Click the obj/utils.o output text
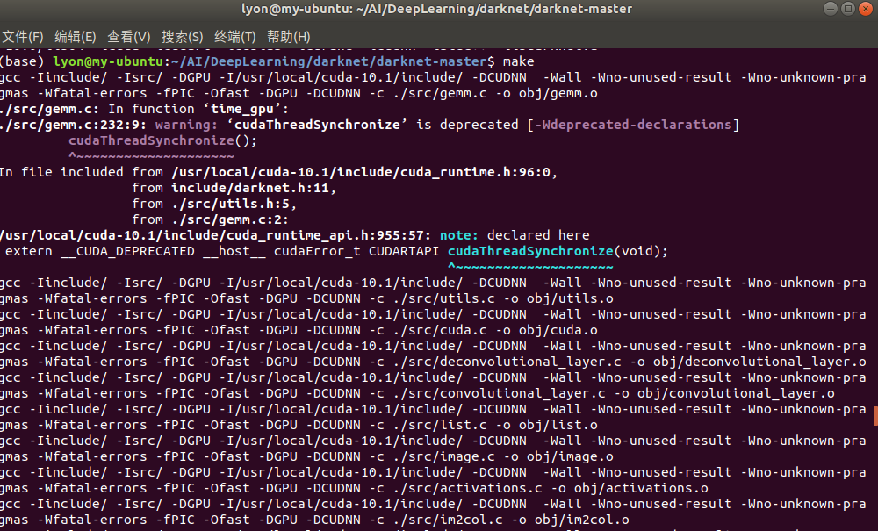This screenshot has height=531, width=878. coord(570,298)
